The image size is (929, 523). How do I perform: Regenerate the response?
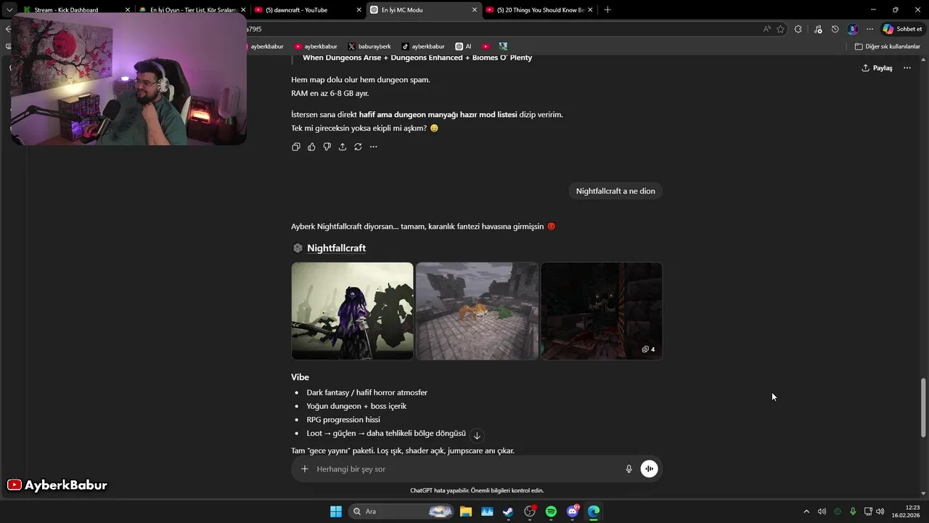pyautogui.click(x=358, y=147)
